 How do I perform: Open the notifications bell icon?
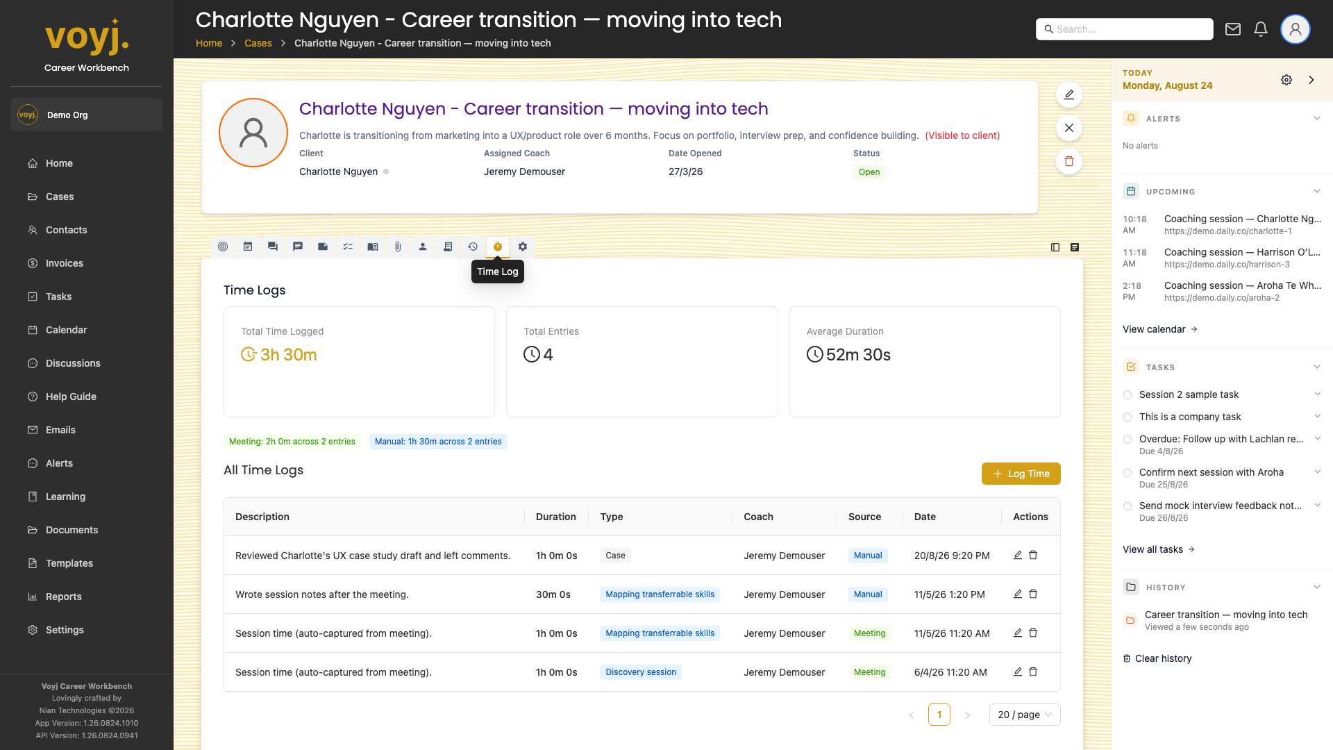tap(1261, 29)
